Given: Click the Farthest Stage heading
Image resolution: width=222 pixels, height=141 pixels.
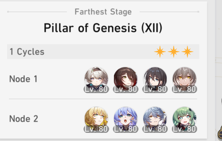Looking at the screenshot, I should pos(103,12).
